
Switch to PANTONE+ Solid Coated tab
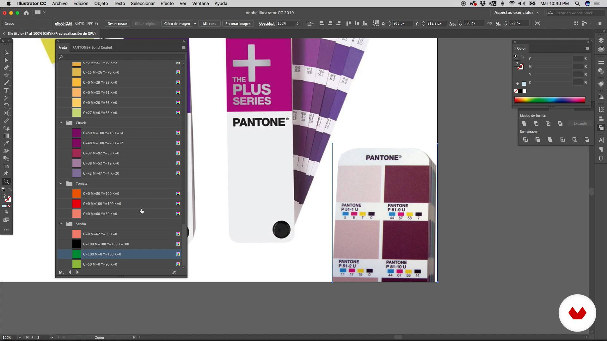pyautogui.click(x=92, y=47)
